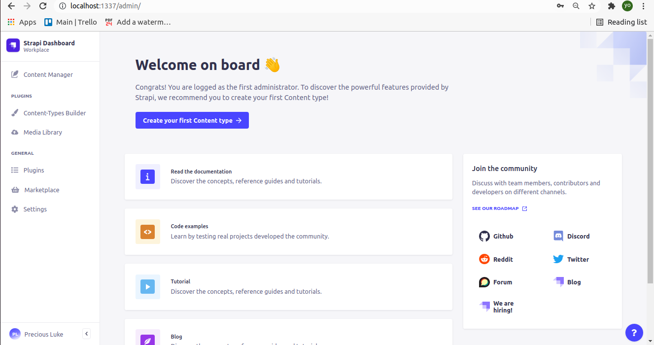654x345 pixels.
Task: Click the Plugins list icon
Action: 15,170
